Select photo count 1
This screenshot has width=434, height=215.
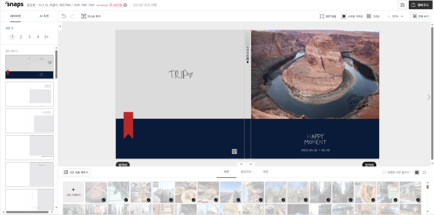click(12, 37)
